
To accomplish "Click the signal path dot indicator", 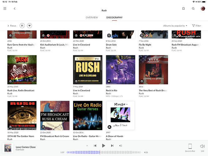I will 87,146.
